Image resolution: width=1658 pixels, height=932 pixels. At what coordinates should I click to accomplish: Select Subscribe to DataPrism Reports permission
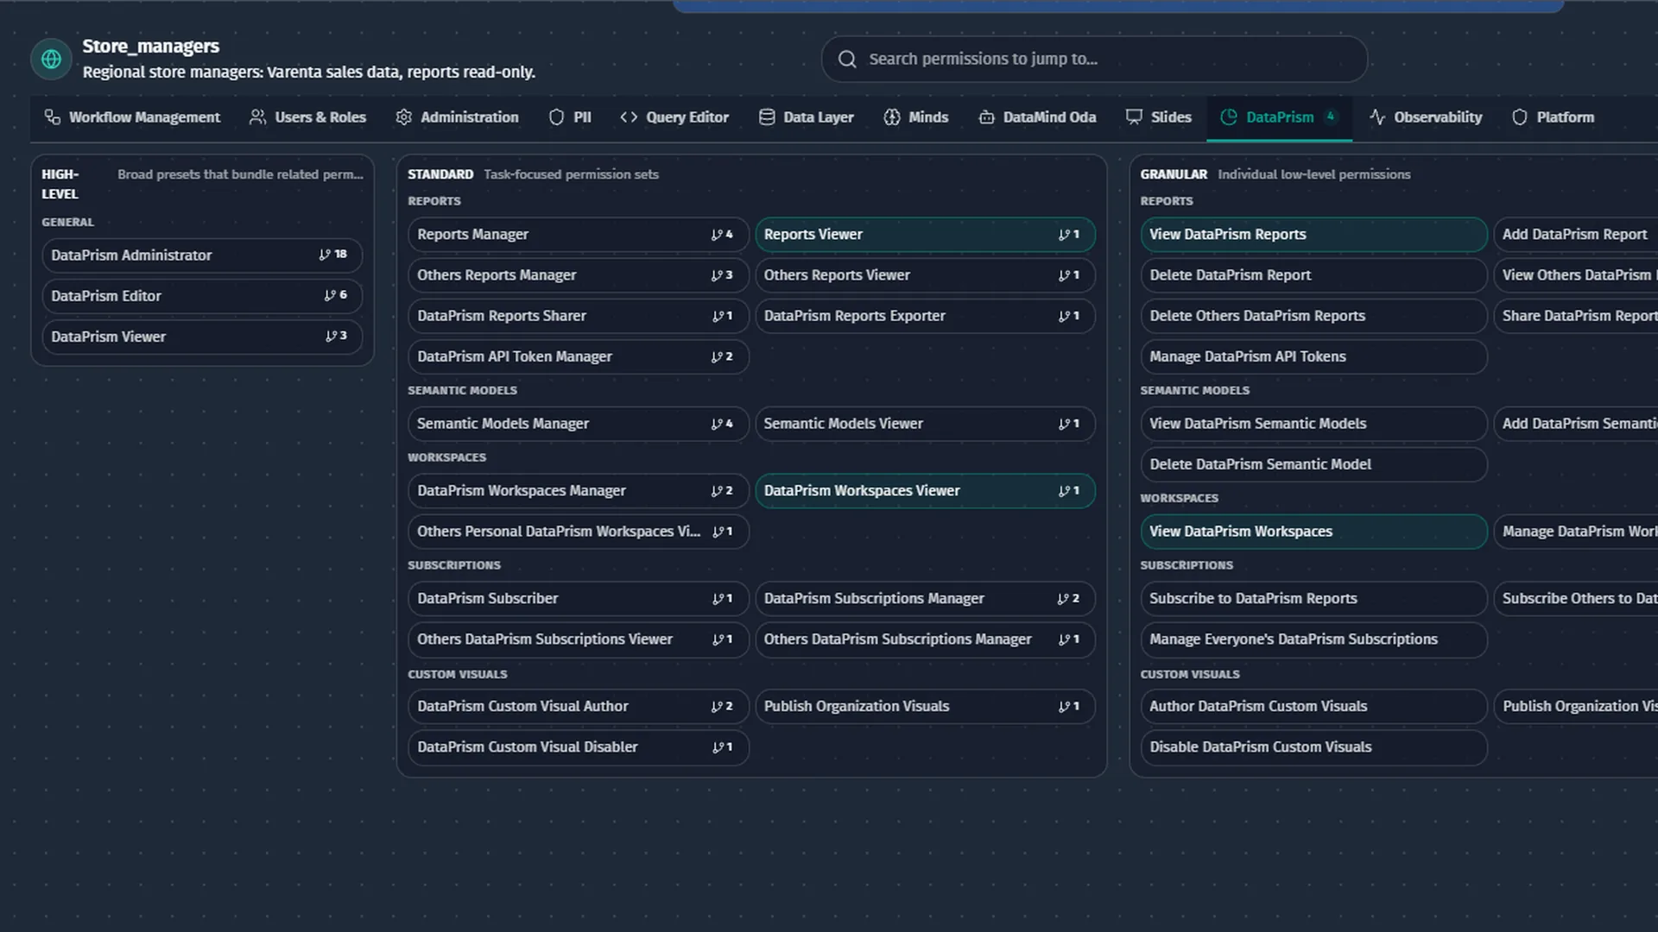(x=1313, y=599)
